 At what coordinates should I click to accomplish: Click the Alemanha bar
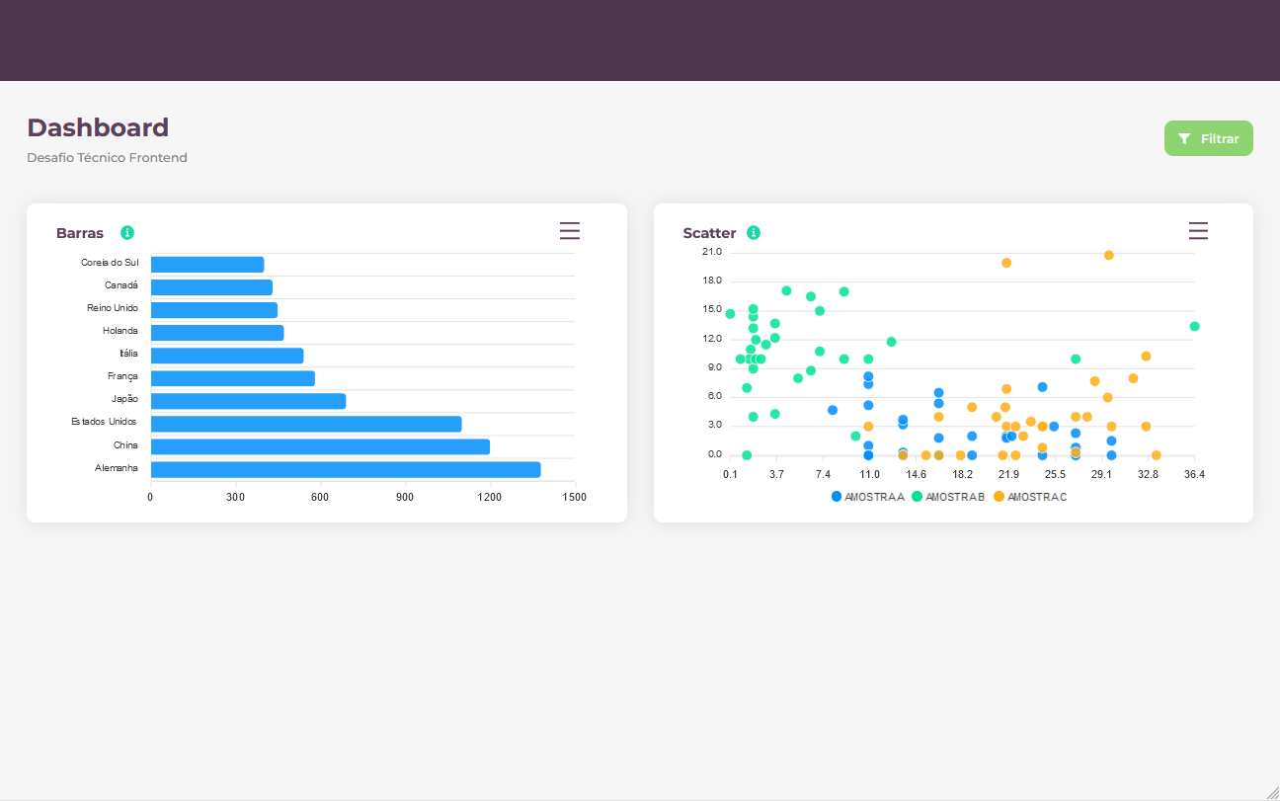coord(346,469)
